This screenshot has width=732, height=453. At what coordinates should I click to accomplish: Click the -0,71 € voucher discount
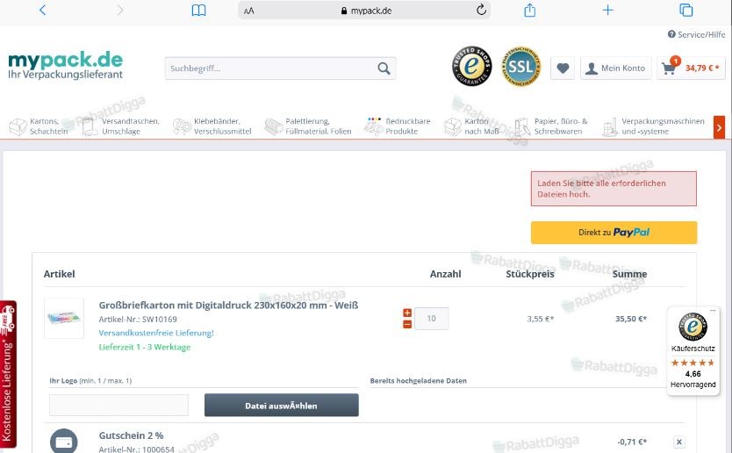[x=632, y=442]
